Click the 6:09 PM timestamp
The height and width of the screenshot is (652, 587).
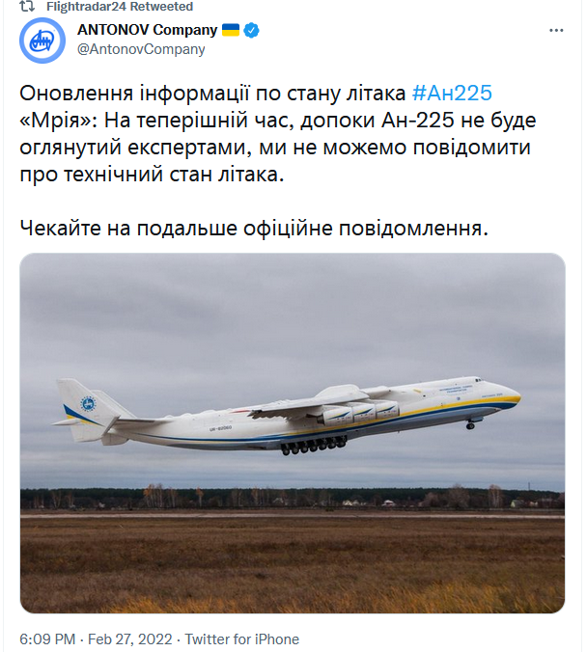pos(46,638)
